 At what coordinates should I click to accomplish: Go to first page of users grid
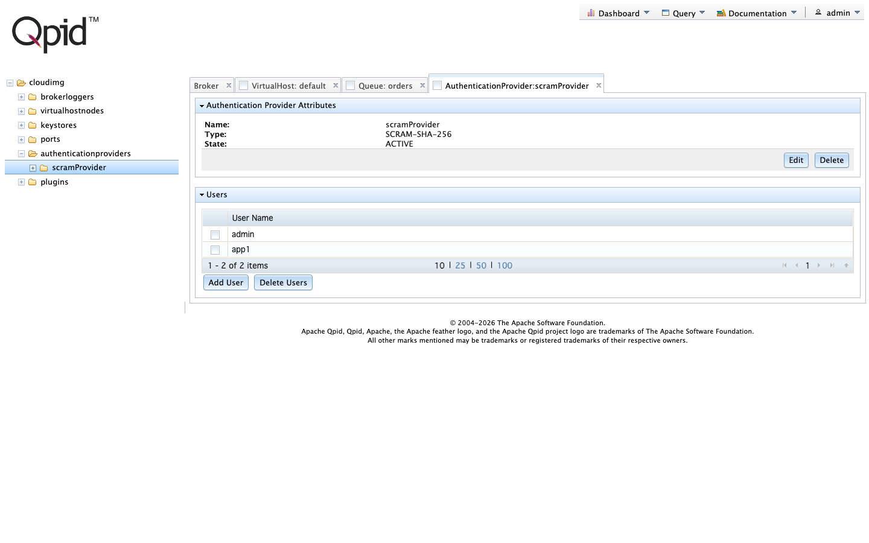point(785,265)
